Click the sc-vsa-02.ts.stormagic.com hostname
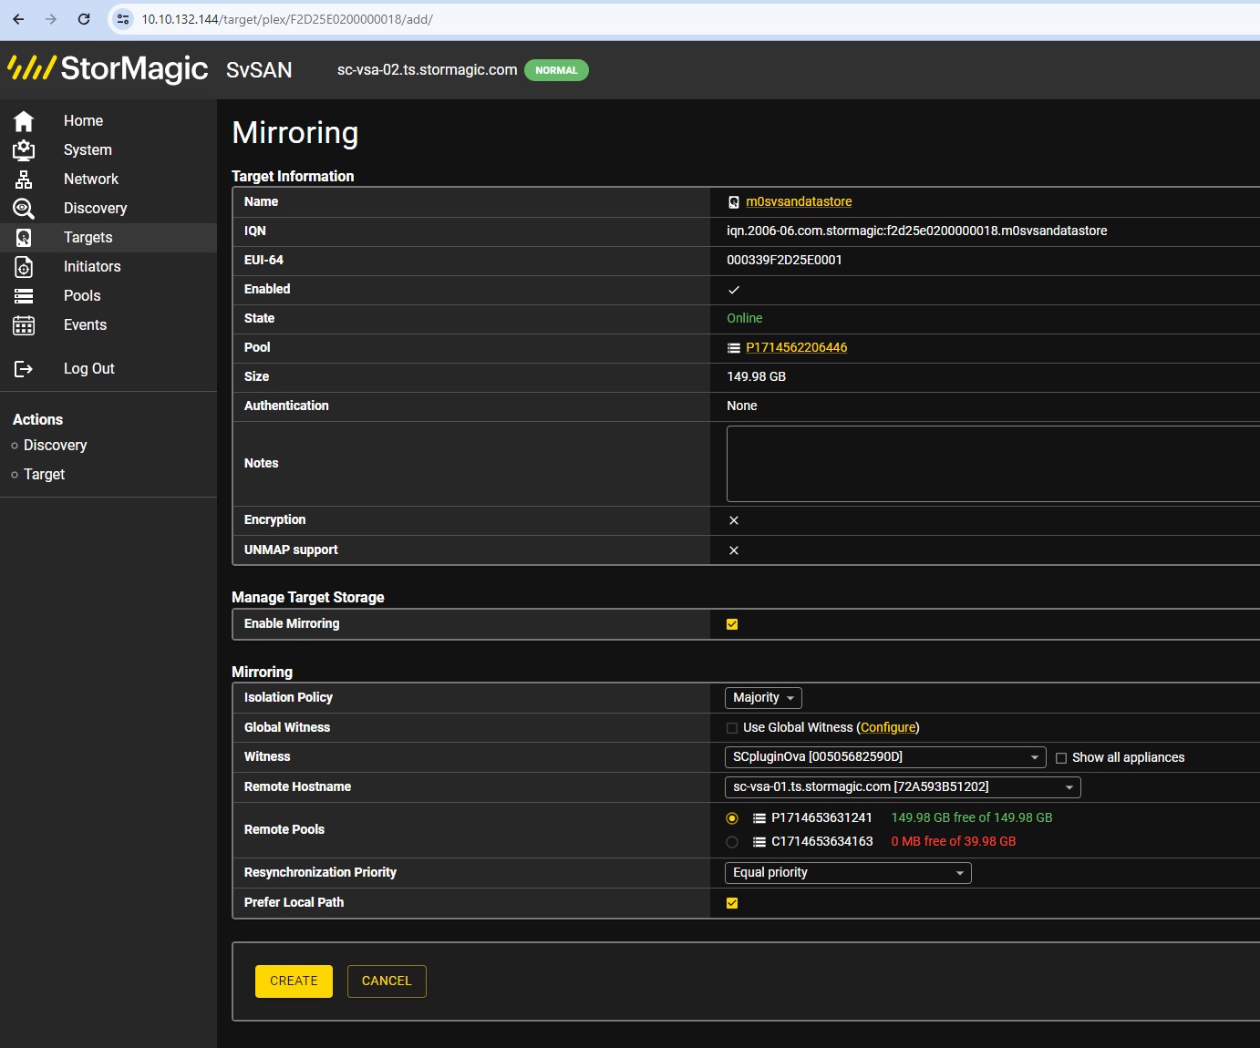The height and width of the screenshot is (1048, 1260). (x=427, y=70)
